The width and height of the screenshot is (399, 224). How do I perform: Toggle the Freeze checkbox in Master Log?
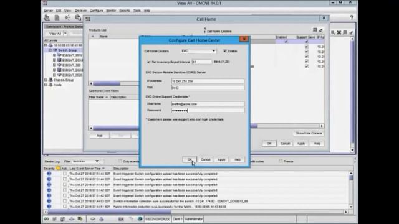tap(281, 161)
